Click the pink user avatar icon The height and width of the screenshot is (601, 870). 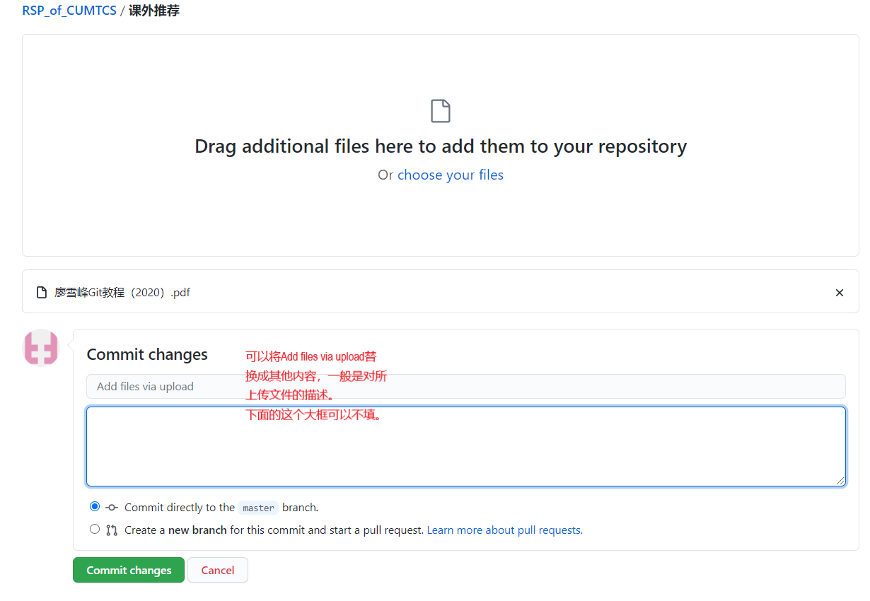[41, 347]
